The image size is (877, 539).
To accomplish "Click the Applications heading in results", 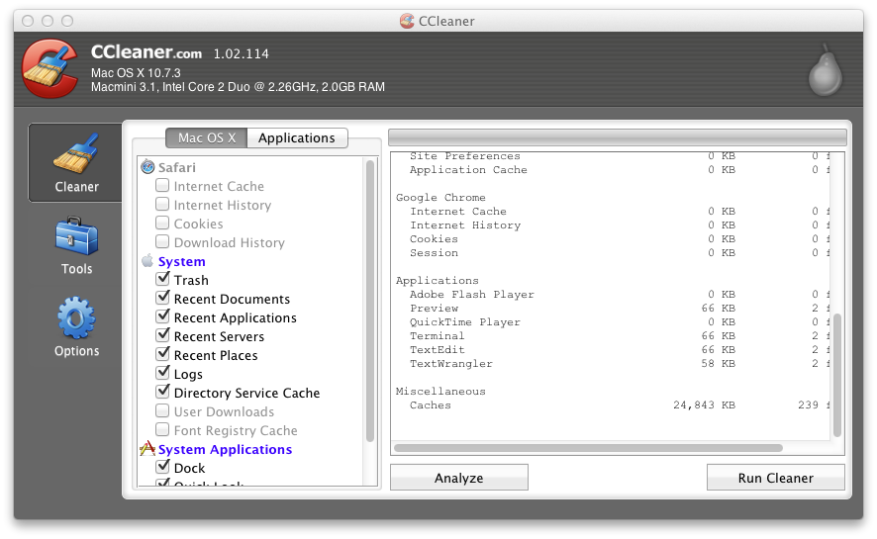I will (x=438, y=281).
